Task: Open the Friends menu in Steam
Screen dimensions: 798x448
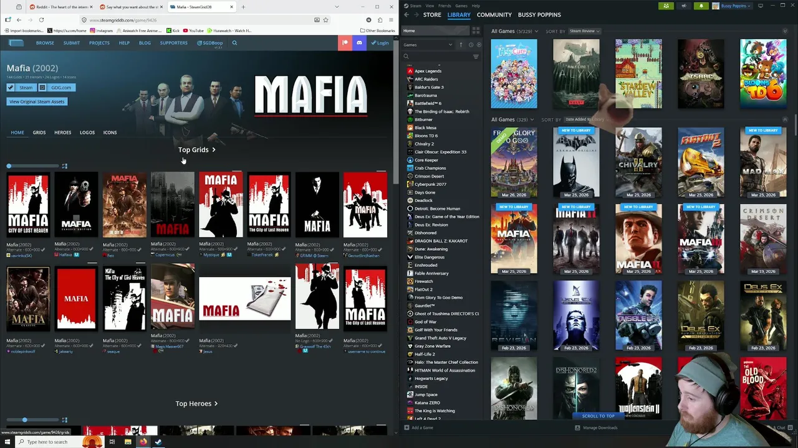Action: click(445, 6)
